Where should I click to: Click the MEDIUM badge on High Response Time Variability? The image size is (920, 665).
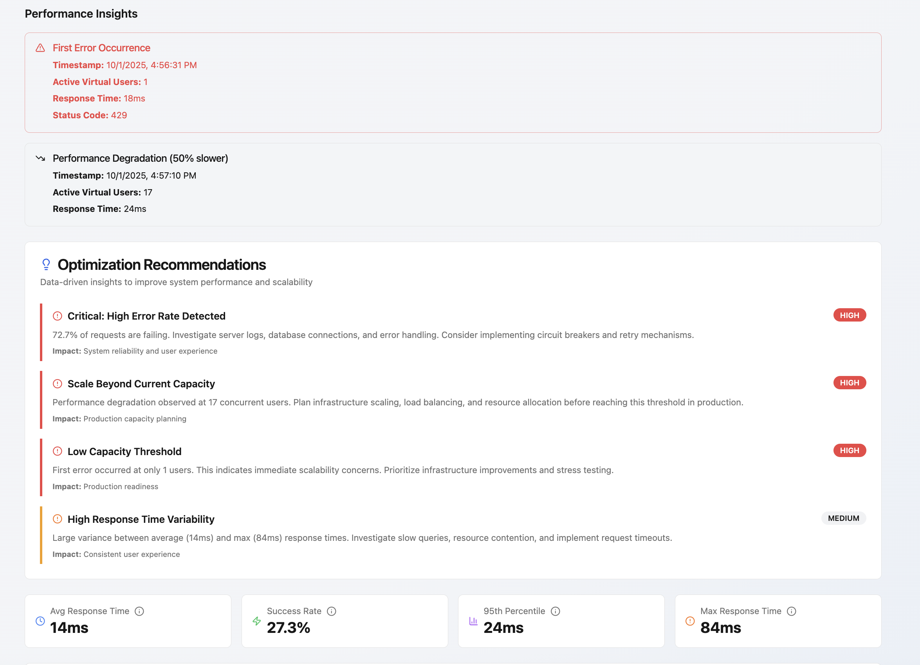pyautogui.click(x=843, y=518)
